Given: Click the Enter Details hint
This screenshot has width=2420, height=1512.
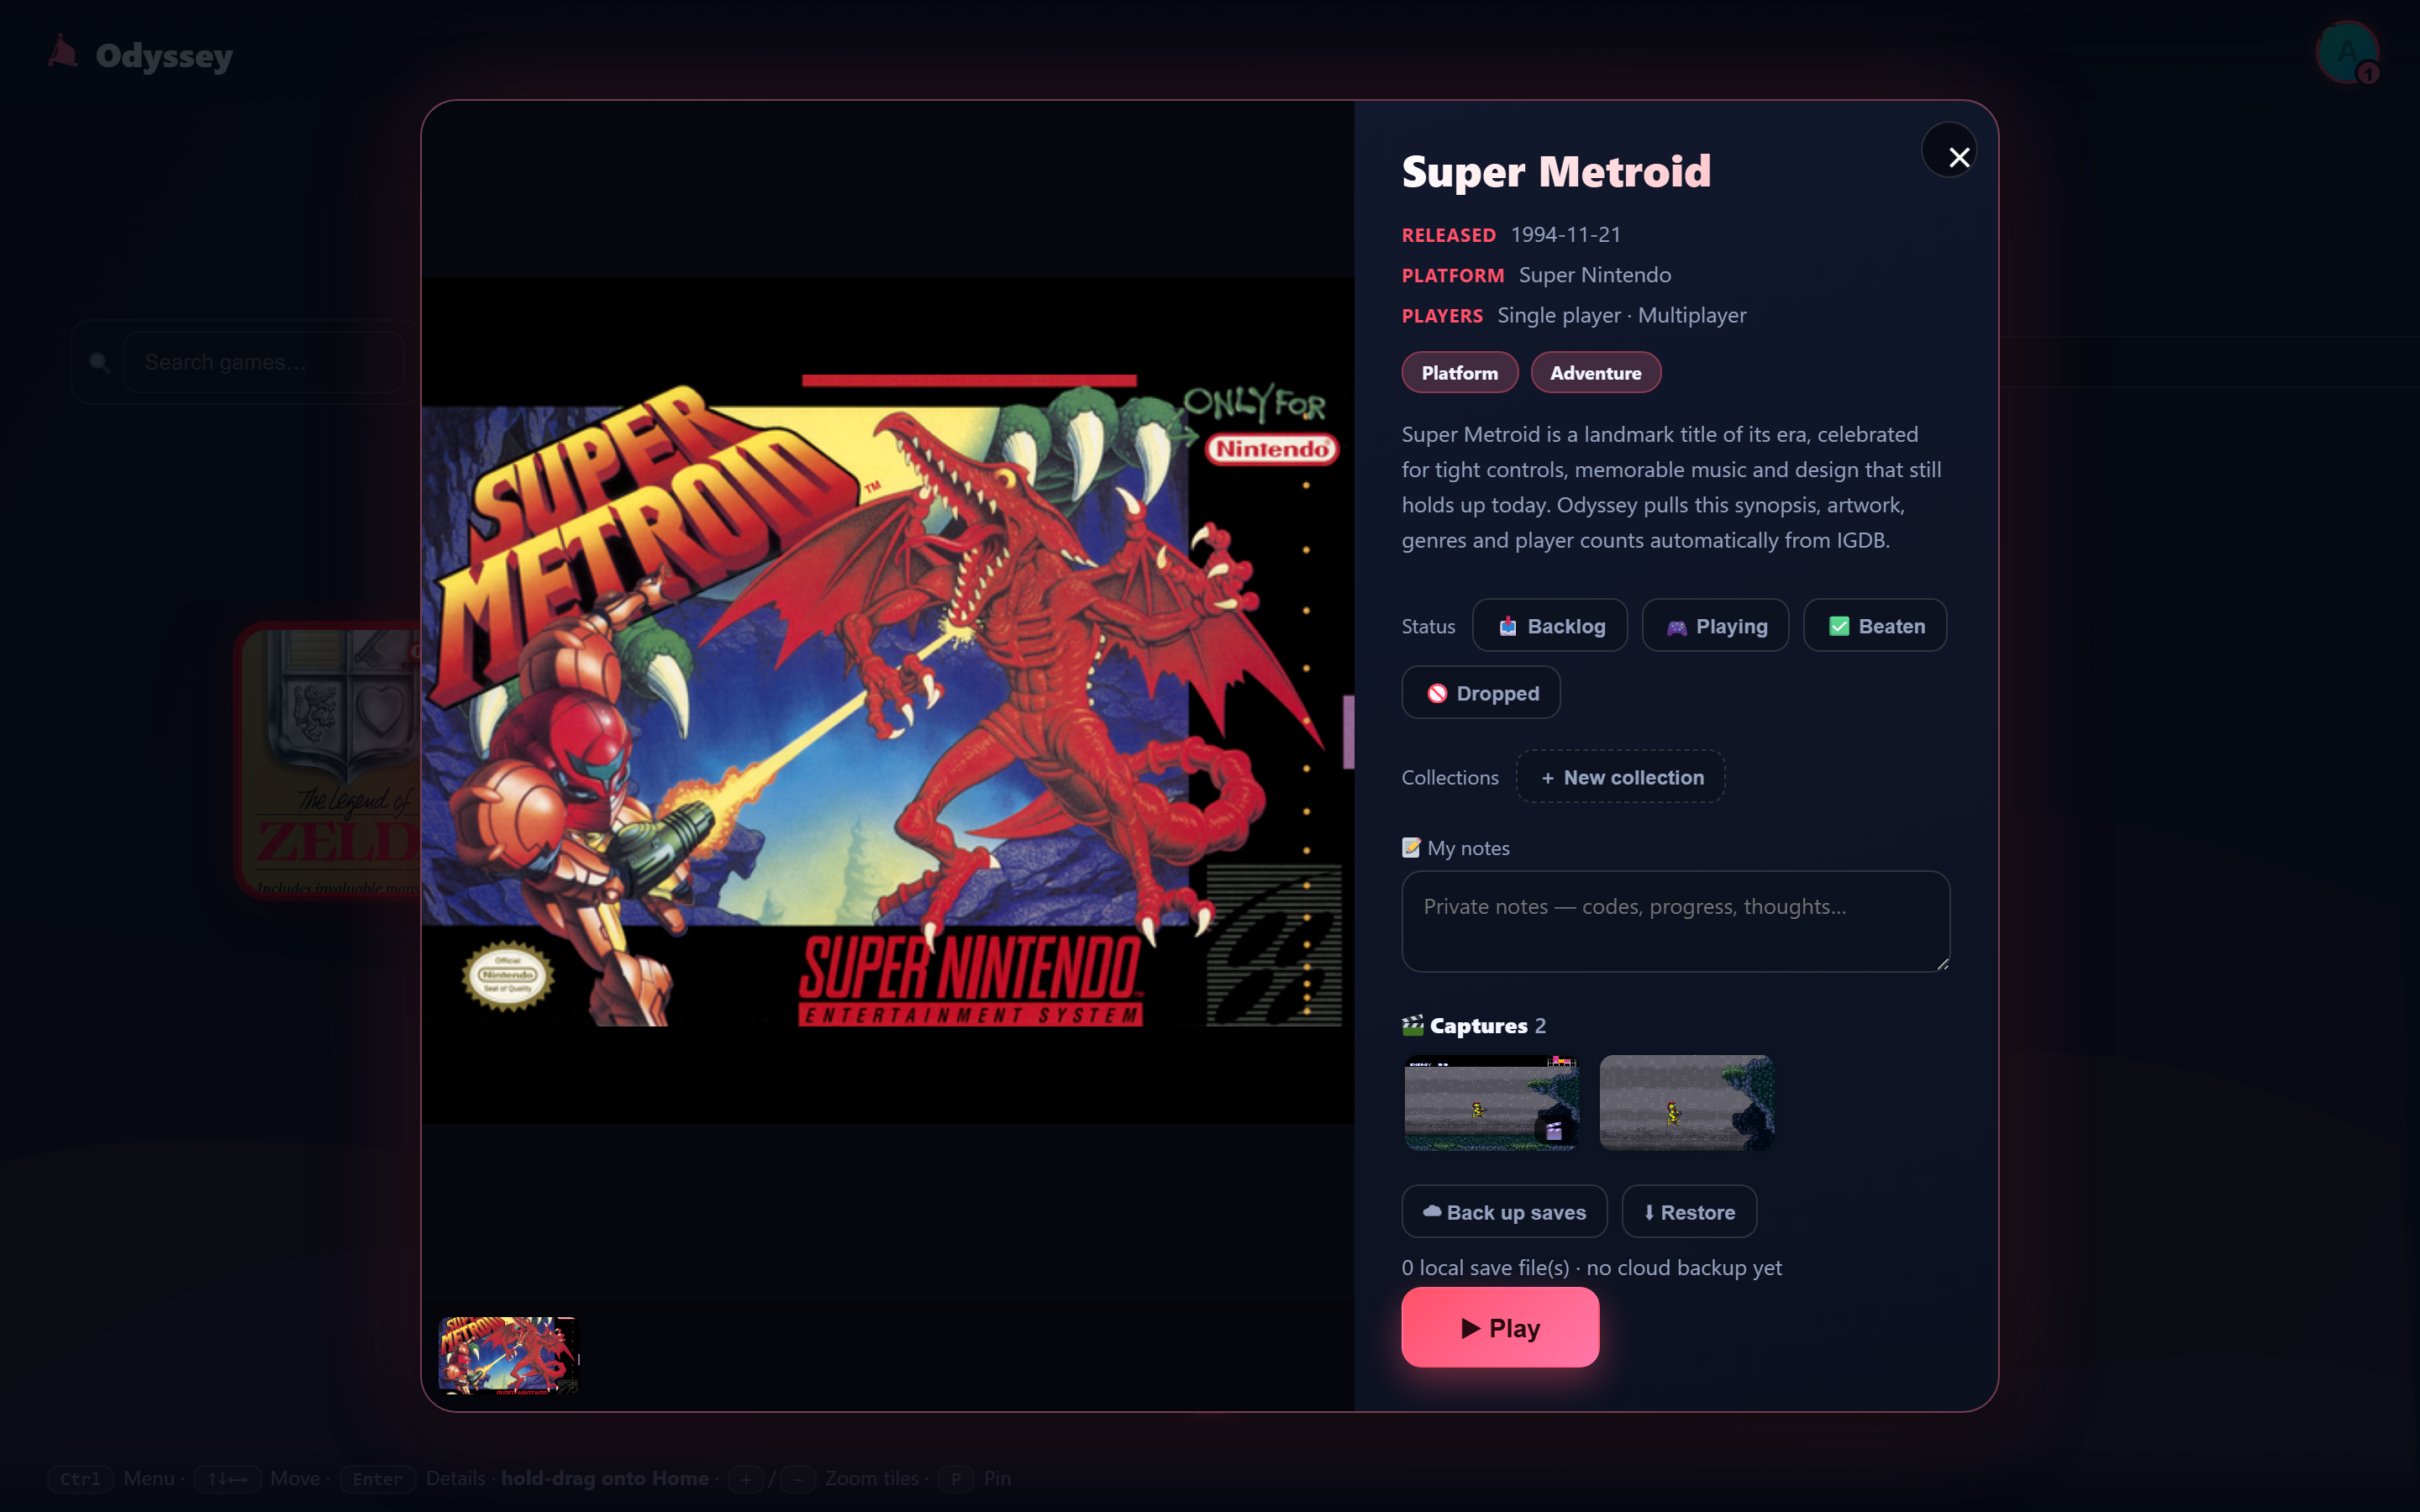Looking at the screenshot, I should (412, 1478).
